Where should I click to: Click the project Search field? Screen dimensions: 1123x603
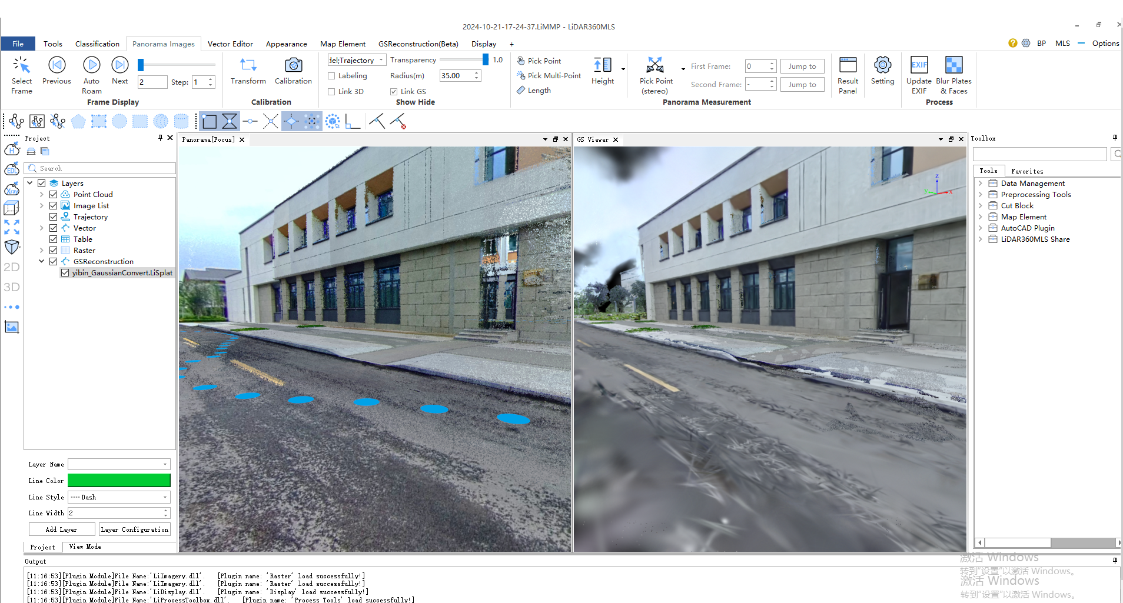(100, 168)
